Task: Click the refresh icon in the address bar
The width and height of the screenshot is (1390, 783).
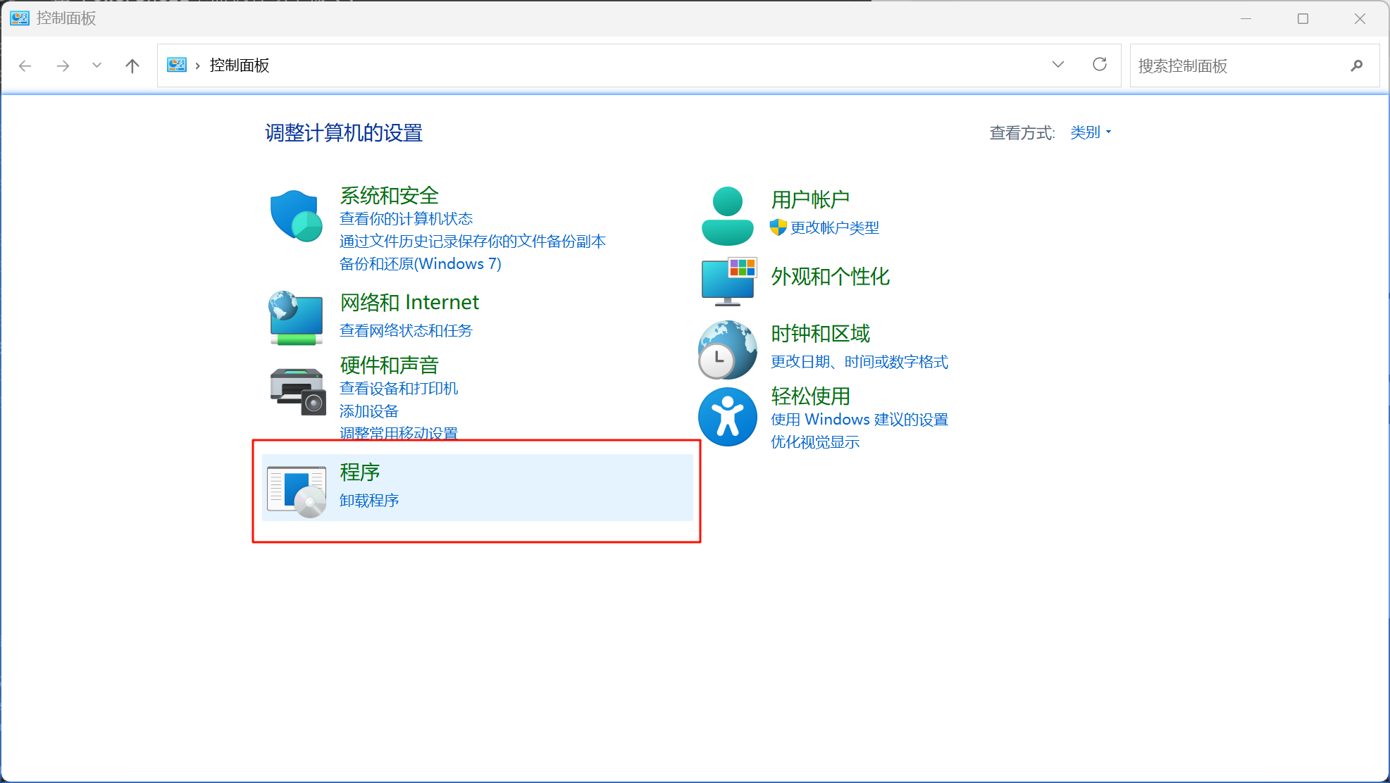Action: [1099, 65]
